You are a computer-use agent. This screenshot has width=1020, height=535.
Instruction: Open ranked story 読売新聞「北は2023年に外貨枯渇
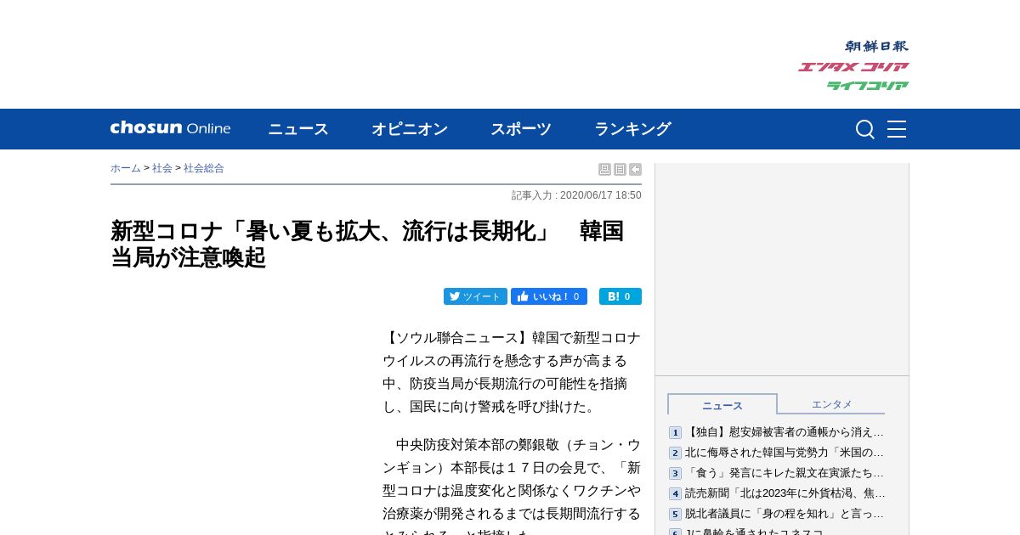785,493
